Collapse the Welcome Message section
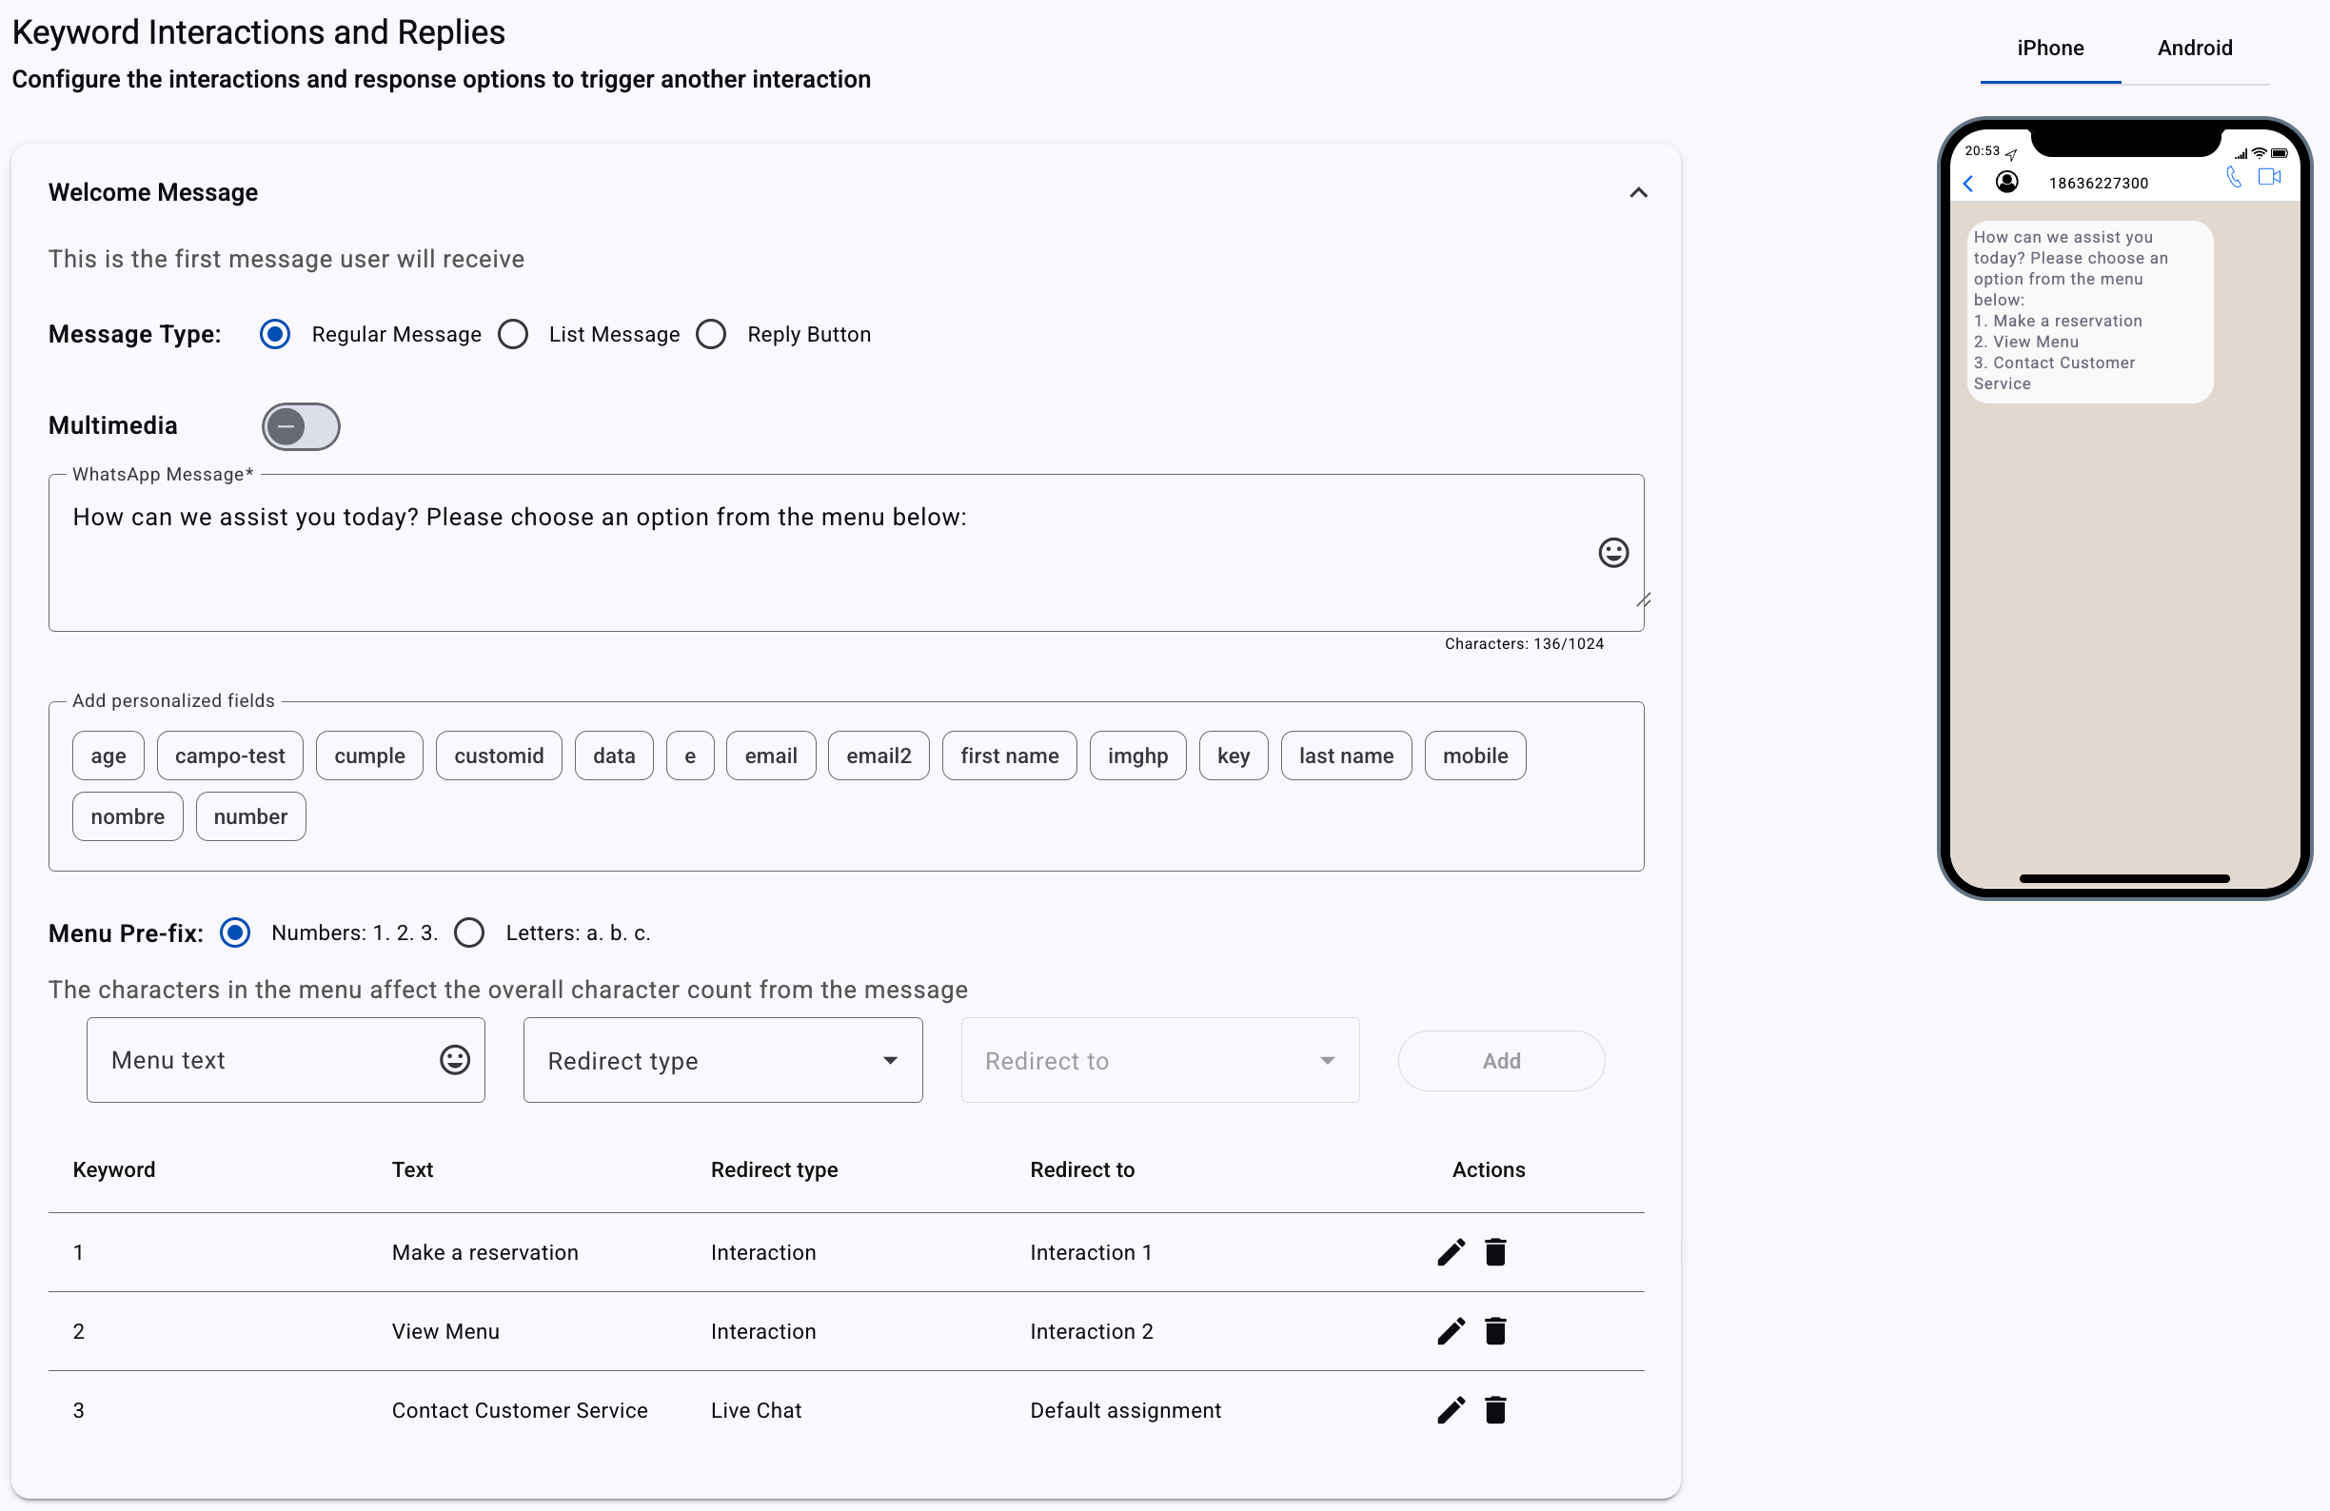 [x=1638, y=193]
